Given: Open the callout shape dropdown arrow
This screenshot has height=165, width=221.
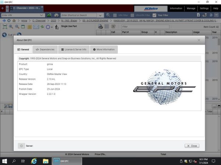Looking at the screenshot, I should [52, 27].
